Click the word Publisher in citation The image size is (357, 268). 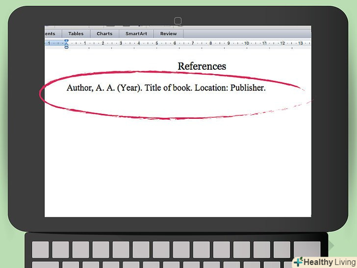coord(247,89)
